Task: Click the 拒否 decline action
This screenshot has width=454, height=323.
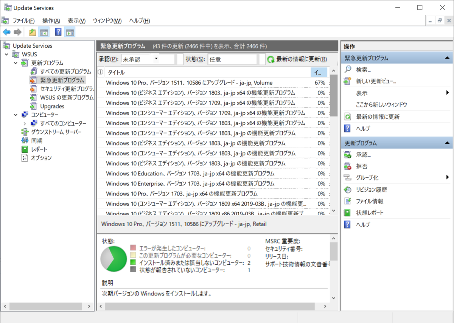Action: (x=361, y=166)
